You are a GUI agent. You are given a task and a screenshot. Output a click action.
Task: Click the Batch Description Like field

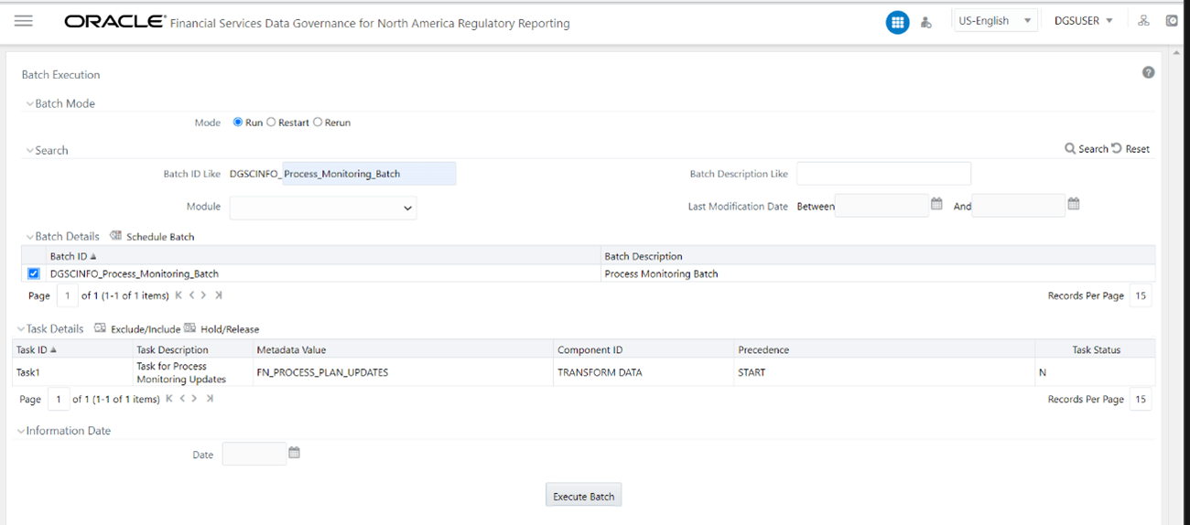(x=883, y=174)
